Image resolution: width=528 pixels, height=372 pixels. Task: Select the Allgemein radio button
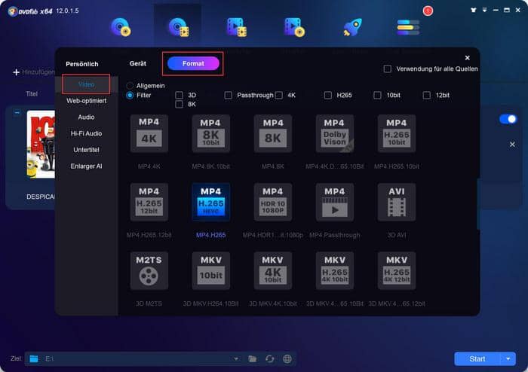coord(130,86)
